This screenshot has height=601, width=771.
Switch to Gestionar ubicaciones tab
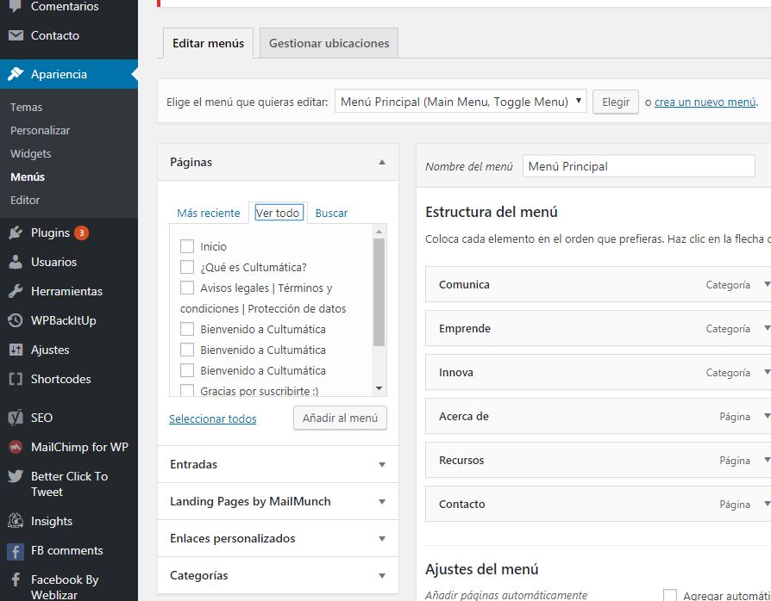pyautogui.click(x=329, y=43)
